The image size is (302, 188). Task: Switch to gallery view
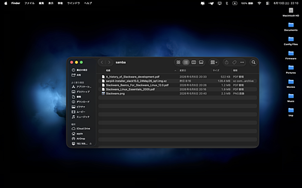pyautogui.click(x=201, y=62)
